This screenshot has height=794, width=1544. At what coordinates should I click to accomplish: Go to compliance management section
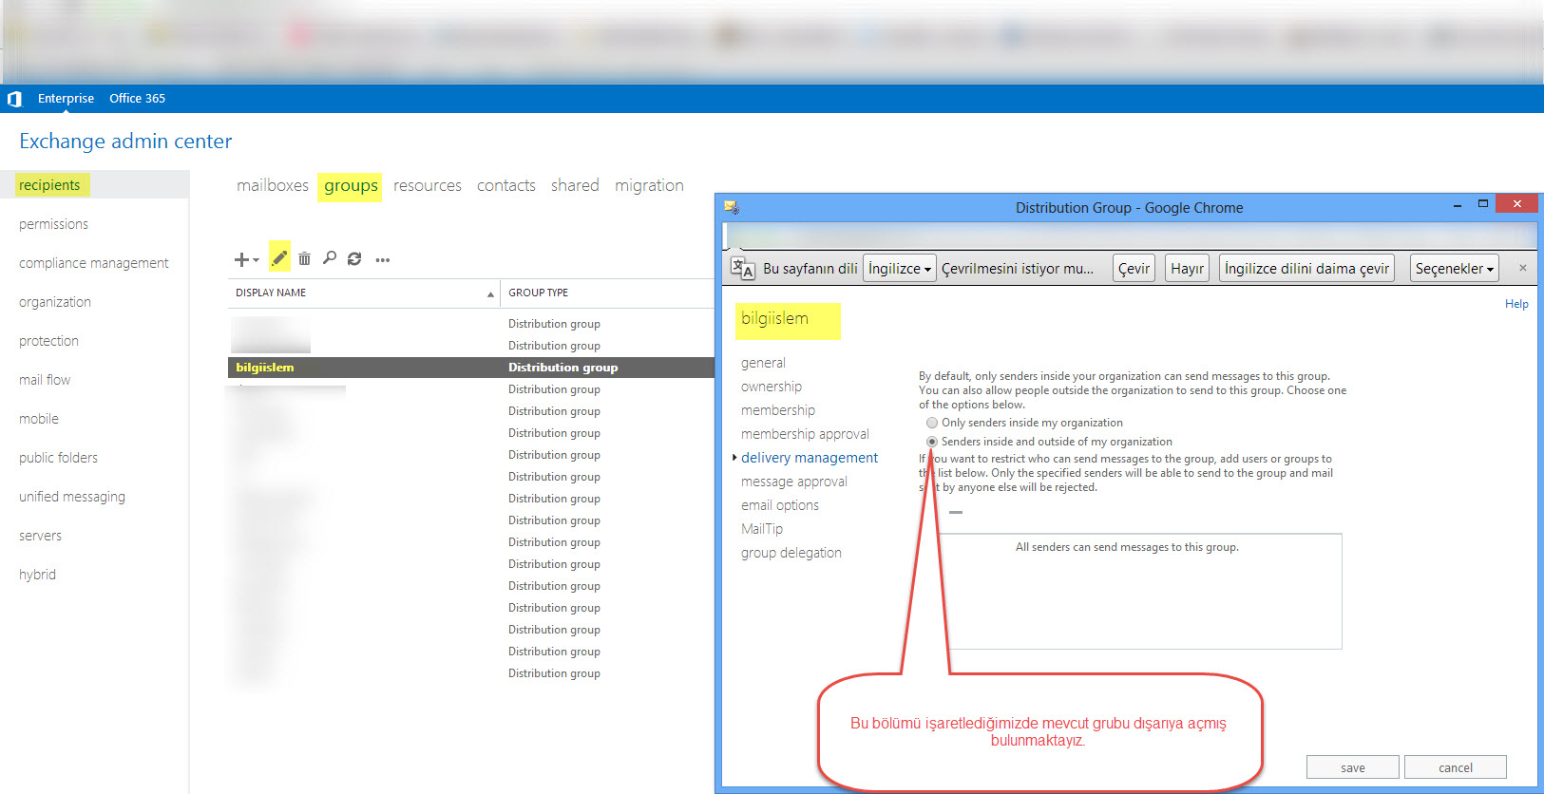(x=93, y=263)
